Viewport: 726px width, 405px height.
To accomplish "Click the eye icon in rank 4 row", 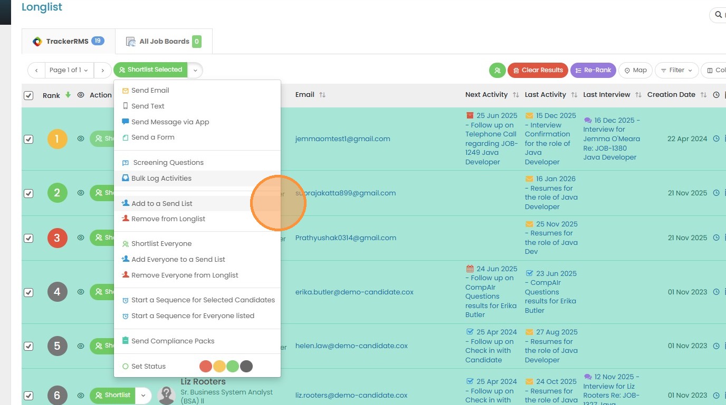I will (81, 292).
